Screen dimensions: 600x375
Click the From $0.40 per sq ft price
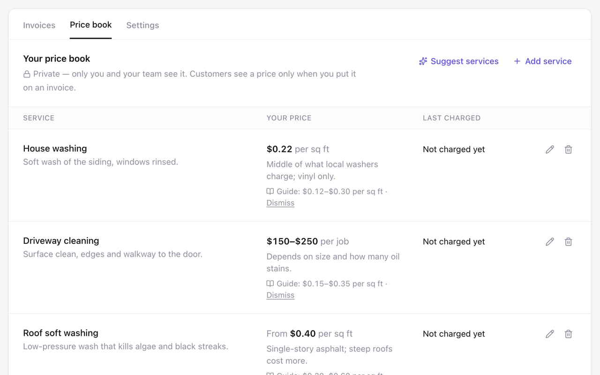click(x=309, y=334)
